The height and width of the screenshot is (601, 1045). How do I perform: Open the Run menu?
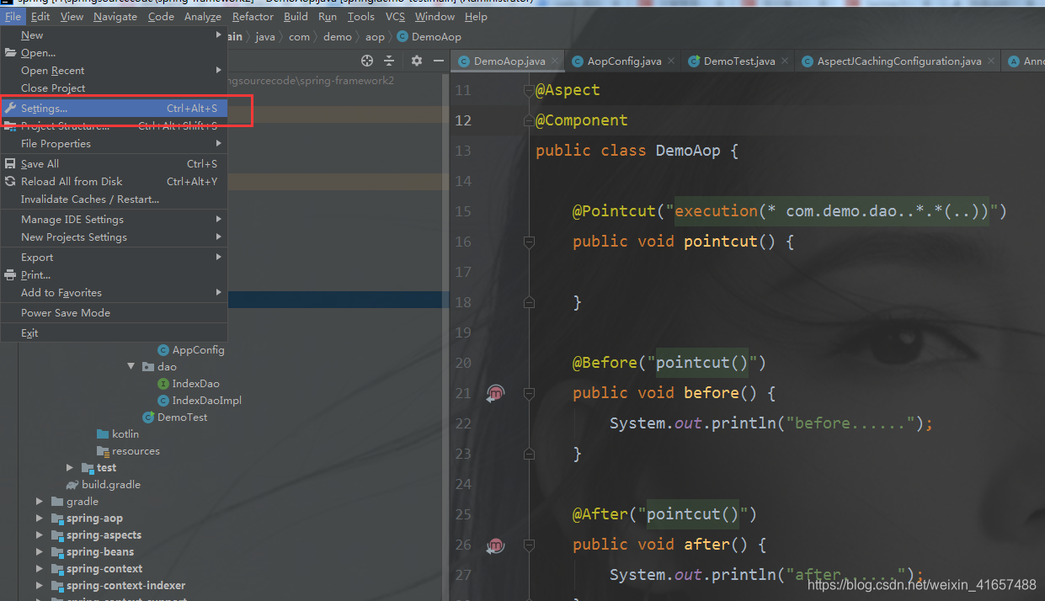coord(328,16)
